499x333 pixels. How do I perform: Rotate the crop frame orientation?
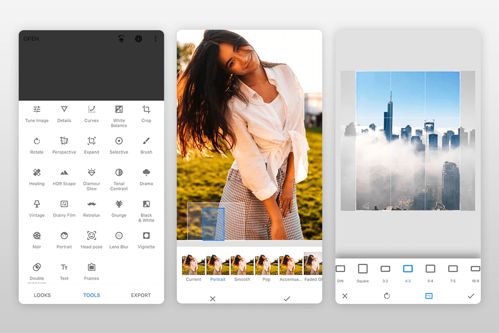(x=387, y=296)
